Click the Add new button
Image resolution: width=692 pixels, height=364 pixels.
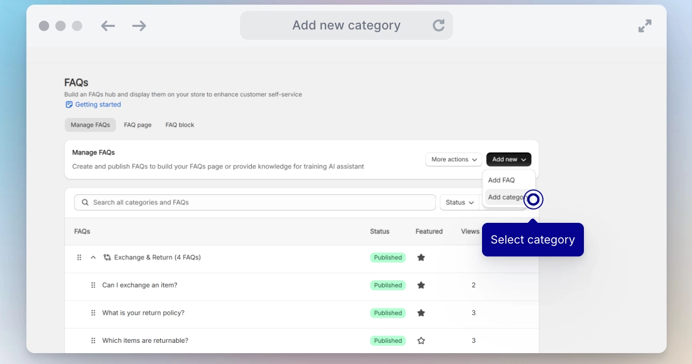point(508,159)
